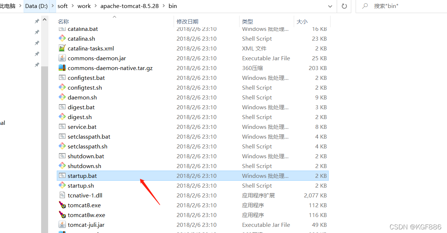The image size is (447, 233).
Task: Click the 203 KB size cell
Action: 317,68
